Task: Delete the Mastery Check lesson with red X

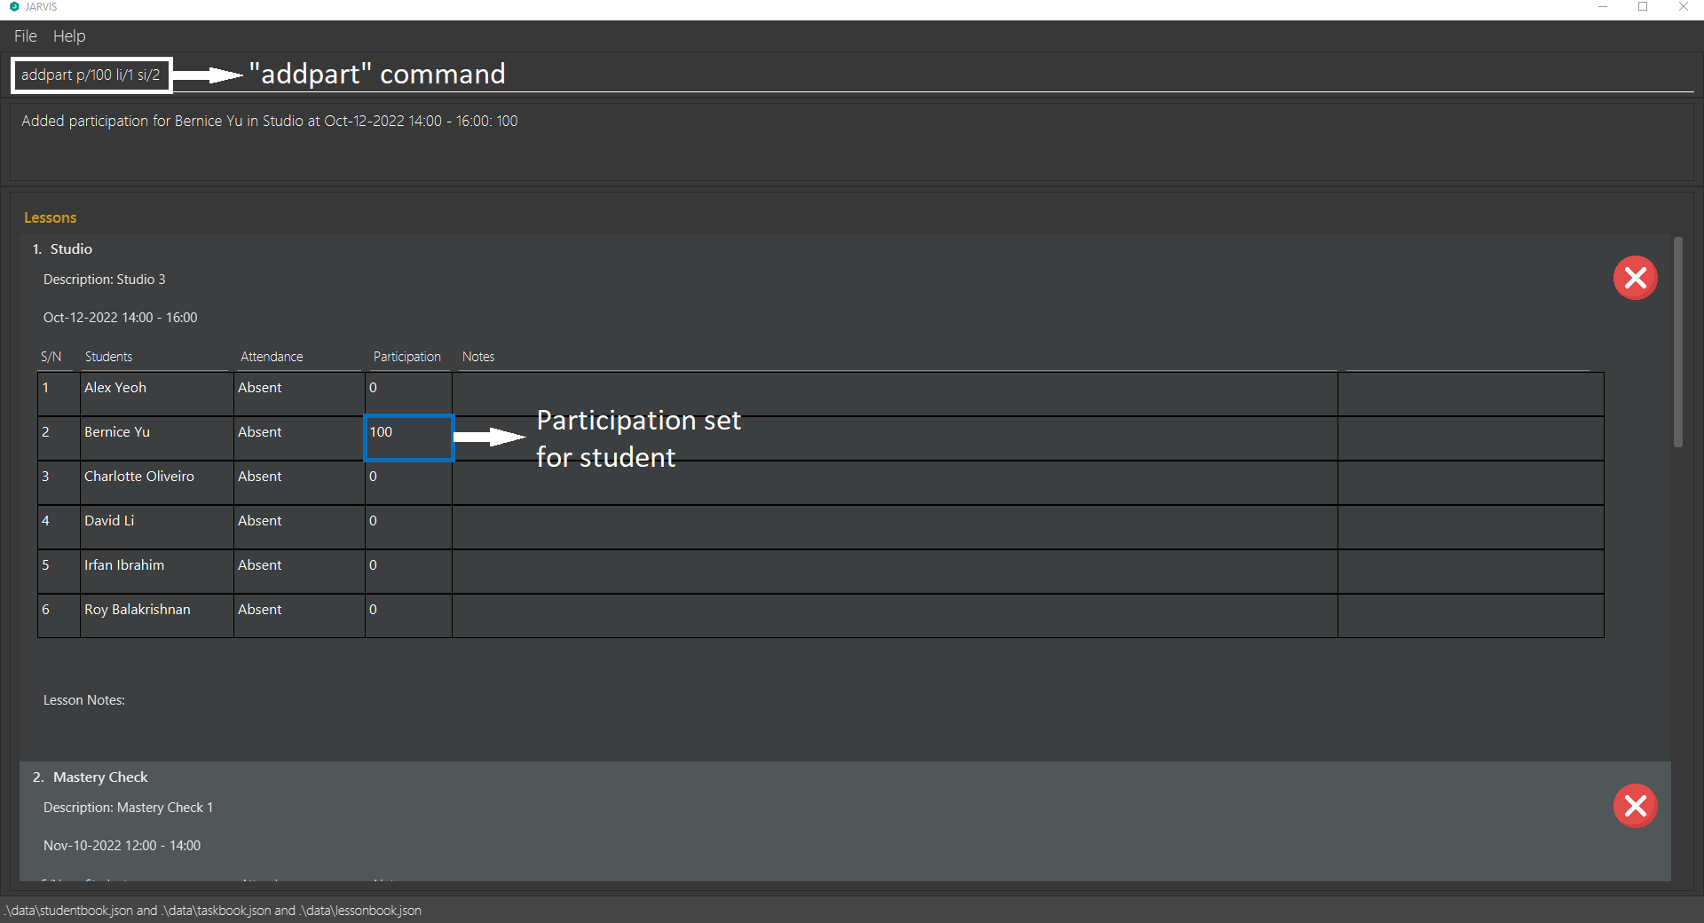Action: pyautogui.click(x=1635, y=806)
